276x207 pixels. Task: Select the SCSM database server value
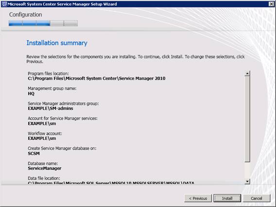click(x=34, y=154)
